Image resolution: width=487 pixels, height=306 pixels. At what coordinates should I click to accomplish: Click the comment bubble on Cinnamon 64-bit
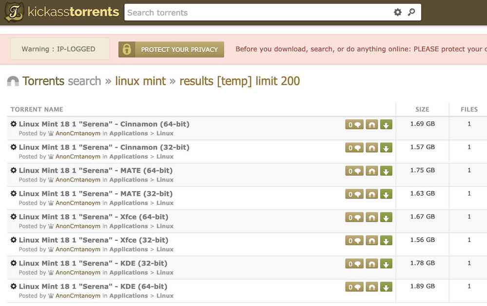pyautogui.click(x=354, y=125)
